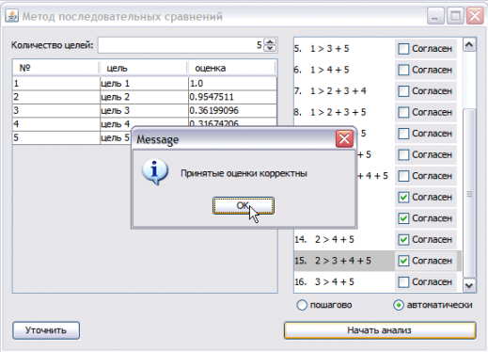Click the оценка column header

(x=232, y=68)
